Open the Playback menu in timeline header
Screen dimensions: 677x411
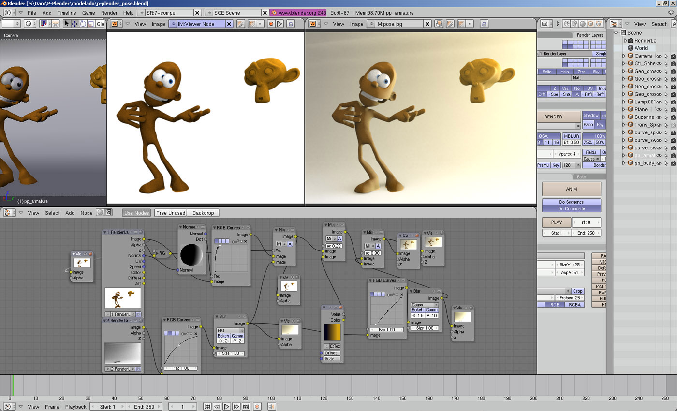coord(76,407)
